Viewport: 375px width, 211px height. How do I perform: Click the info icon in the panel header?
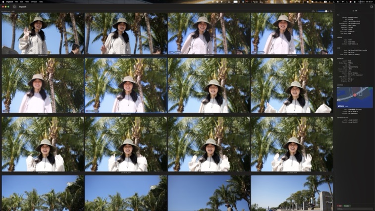[354, 10]
